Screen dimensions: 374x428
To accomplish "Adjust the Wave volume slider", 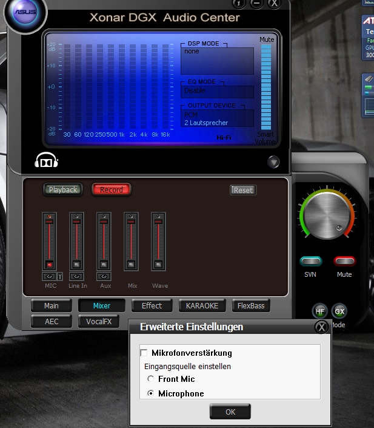I will pyautogui.click(x=158, y=222).
